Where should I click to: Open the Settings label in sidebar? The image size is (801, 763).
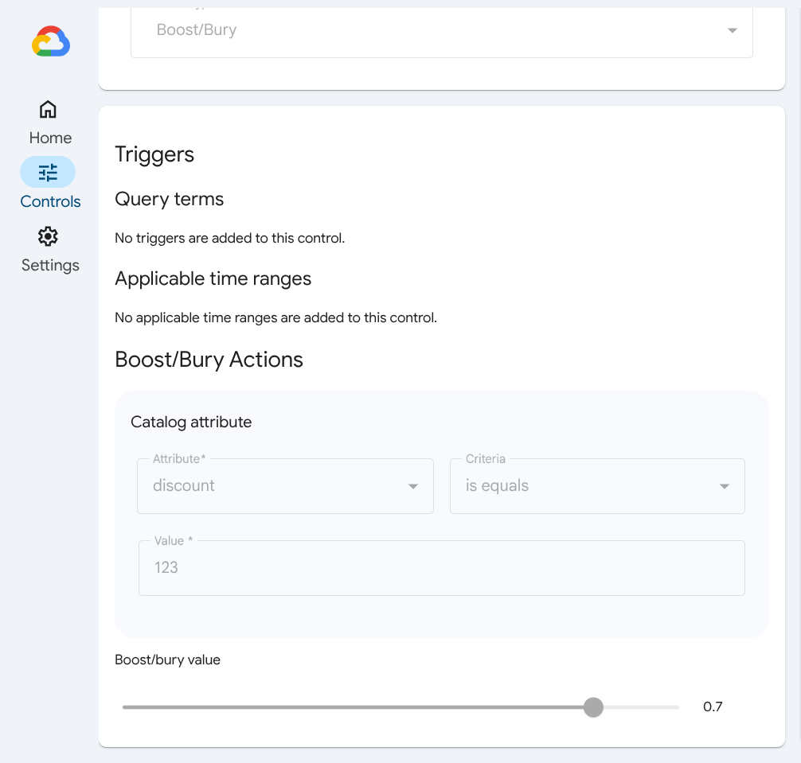point(50,265)
